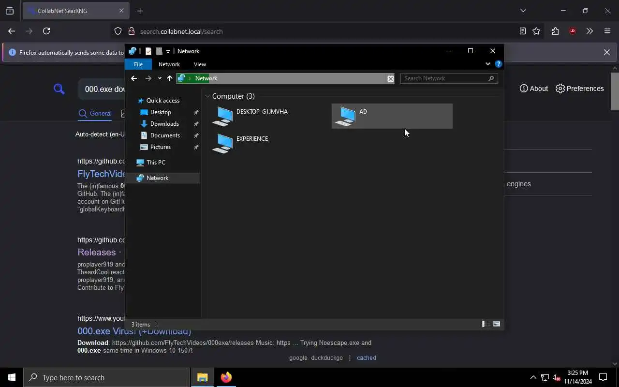Close the CollabNet SearXNG tab
The image size is (619, 387).
[121, 11]
